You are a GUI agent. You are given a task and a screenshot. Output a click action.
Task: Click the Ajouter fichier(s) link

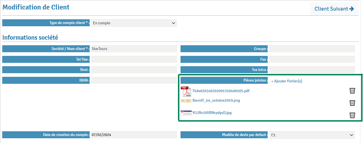286,81
